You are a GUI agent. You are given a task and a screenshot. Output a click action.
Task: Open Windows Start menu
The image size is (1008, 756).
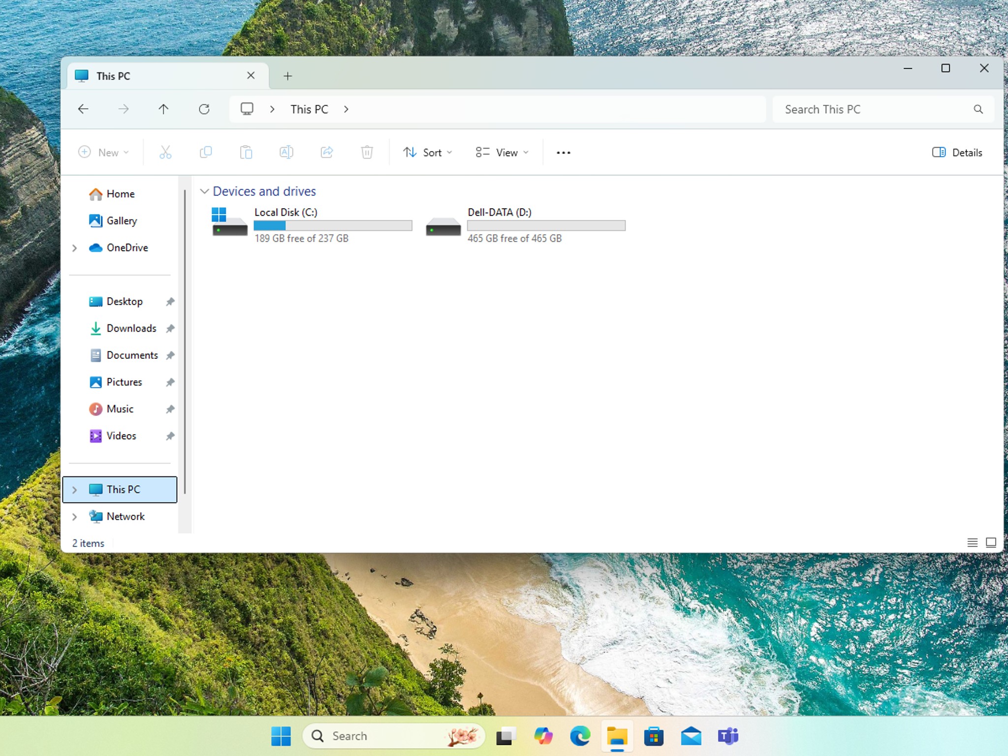(281, 736)
